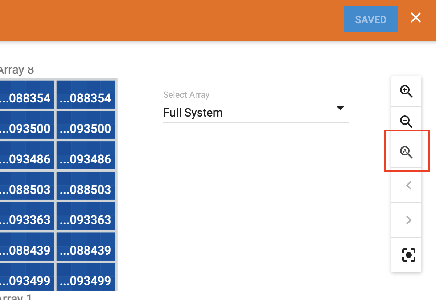Select the highlighted auto-zoom icon
This screenshot has height=300, width=436.
pos(406,153)
